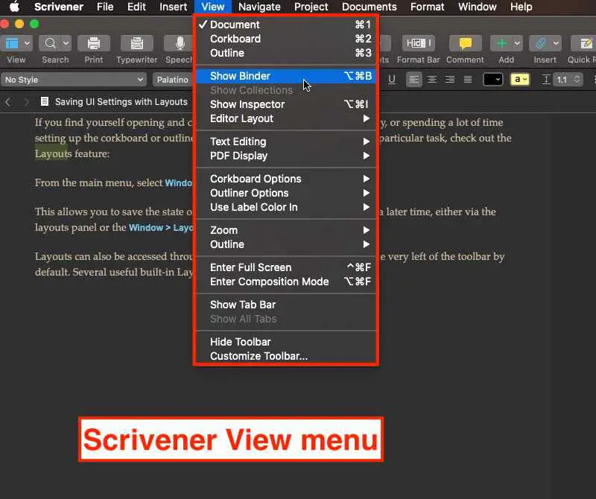Select Hide Toolbar
This screenshot has width=596, height=499.
pyautogui.click(x=285, y=342)
